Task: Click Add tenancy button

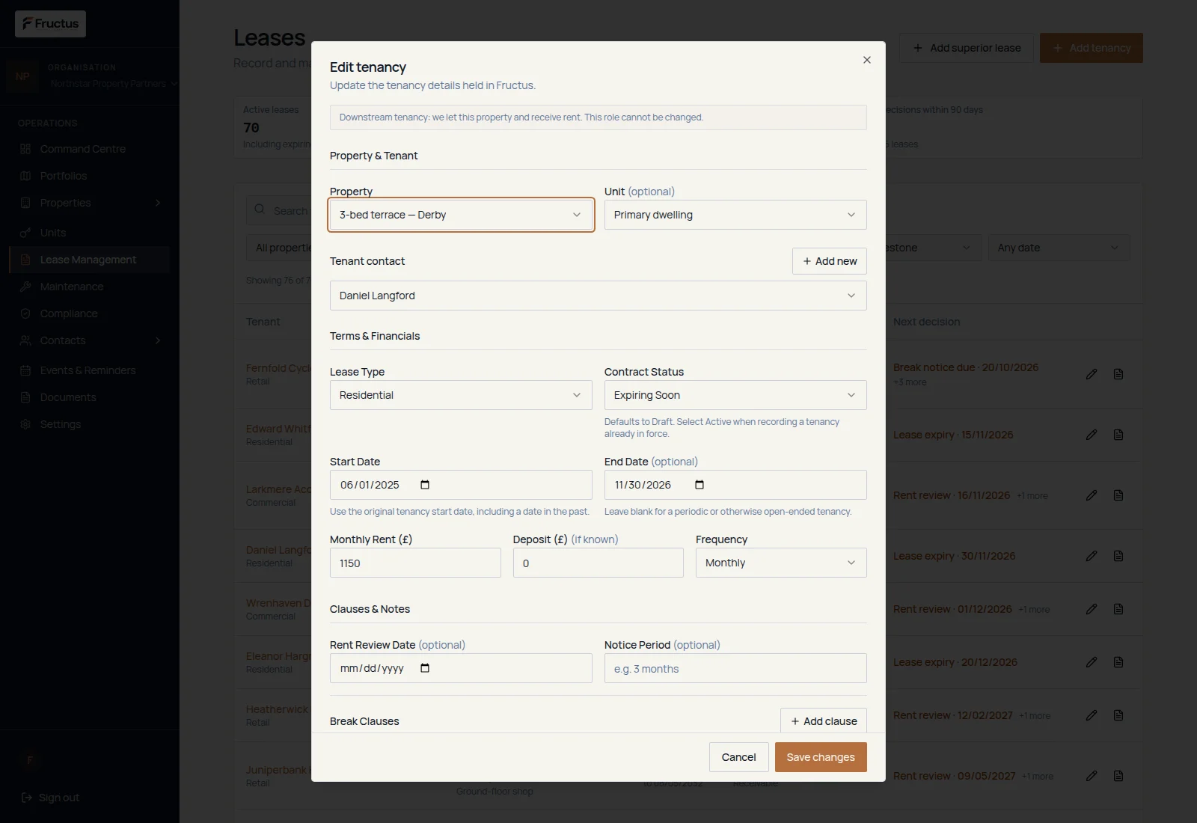Action: (x=1092, y=48)
